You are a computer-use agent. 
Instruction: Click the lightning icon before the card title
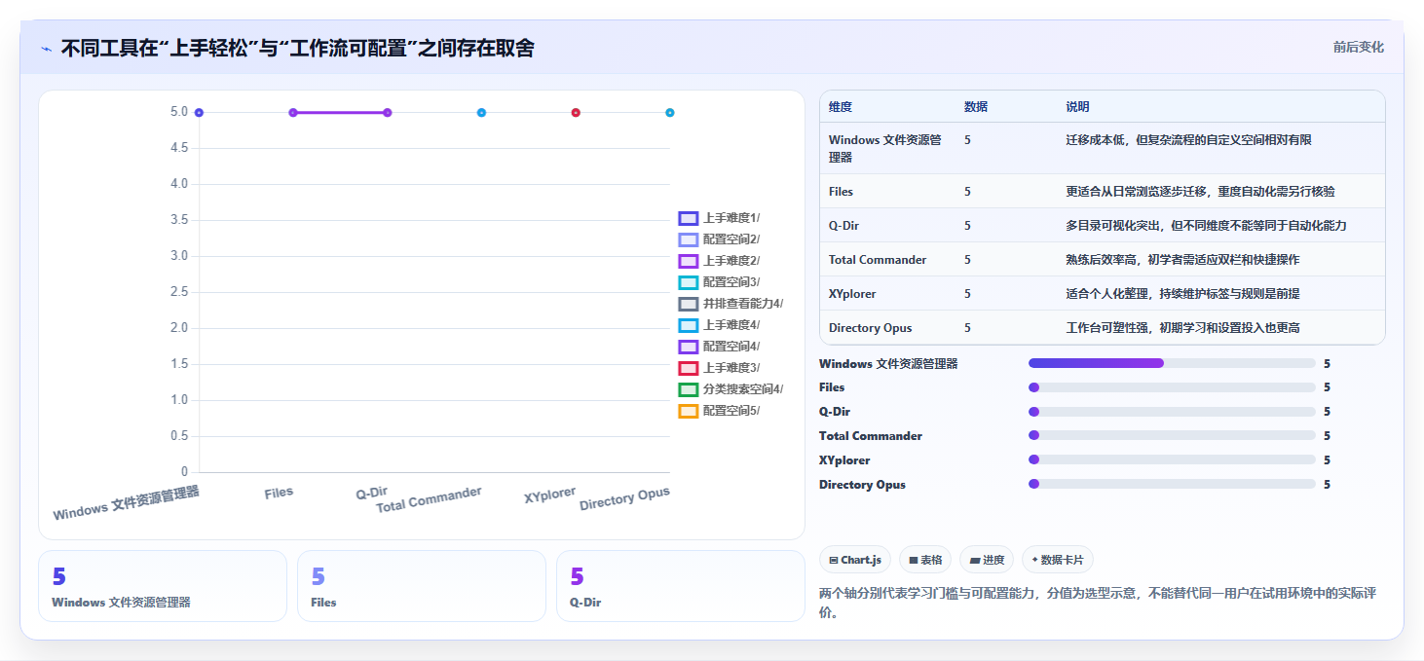(47, 49)
